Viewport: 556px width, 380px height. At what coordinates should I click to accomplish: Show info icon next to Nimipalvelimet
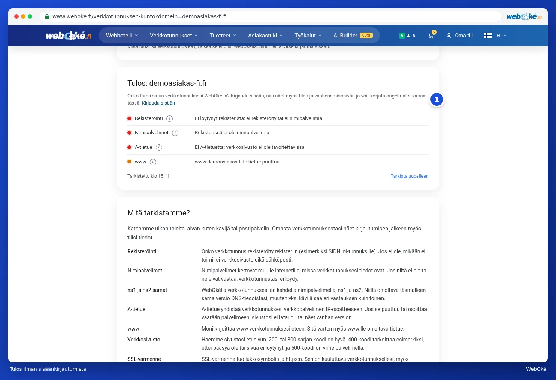175,133
